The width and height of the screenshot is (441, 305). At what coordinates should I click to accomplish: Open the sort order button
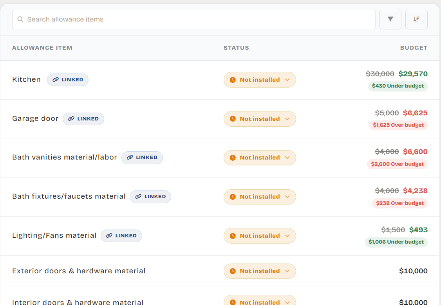[x=417, y=20]
